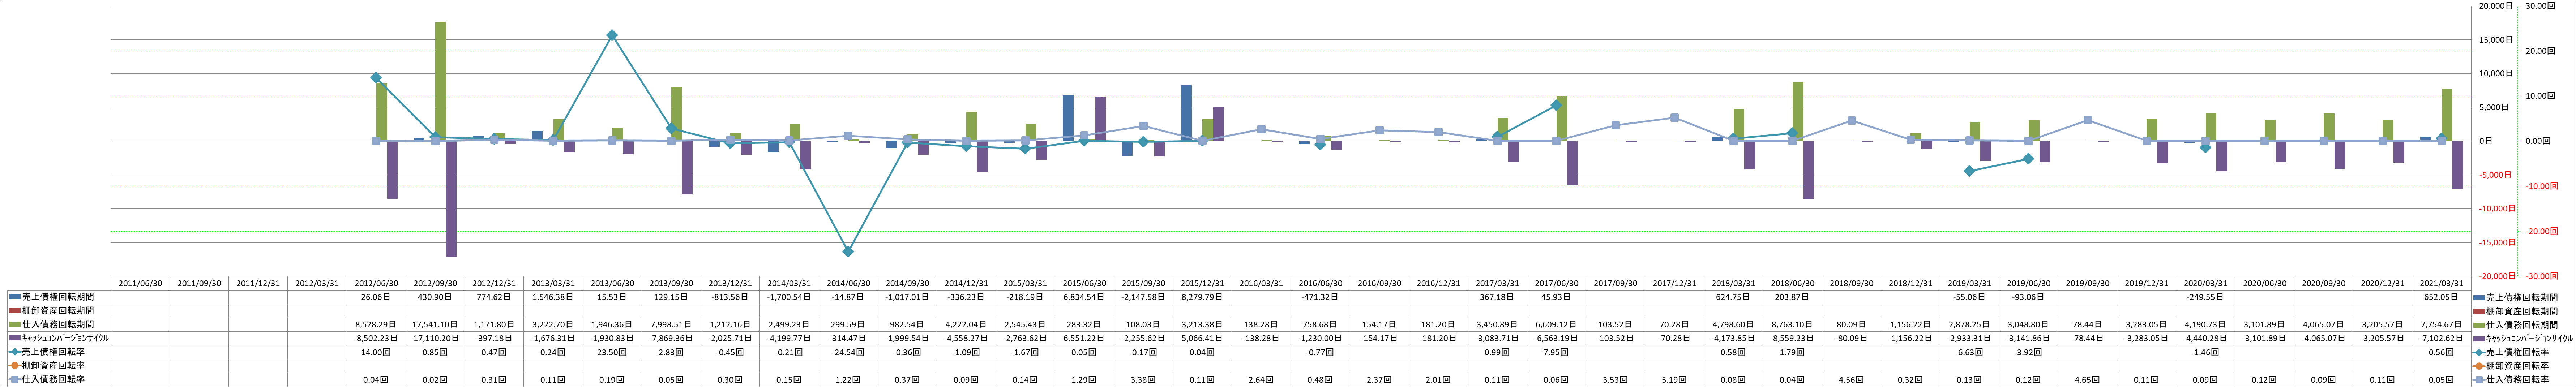
Task: Click cell with value 4,190.73日
Action: point(2205,325)
